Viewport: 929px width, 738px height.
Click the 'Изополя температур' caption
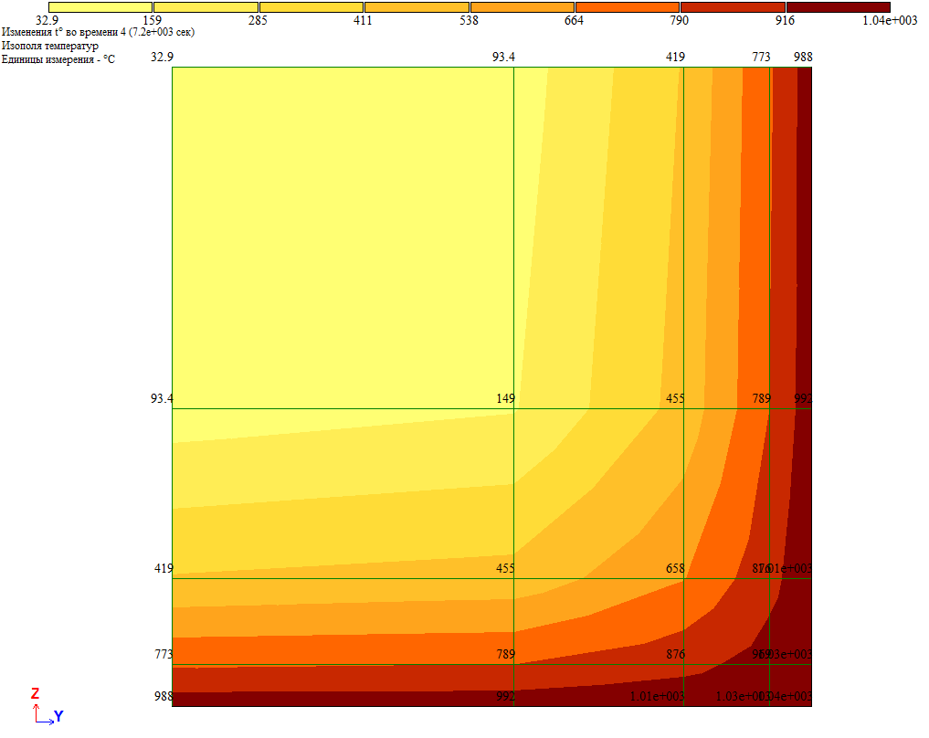(50, 46)
